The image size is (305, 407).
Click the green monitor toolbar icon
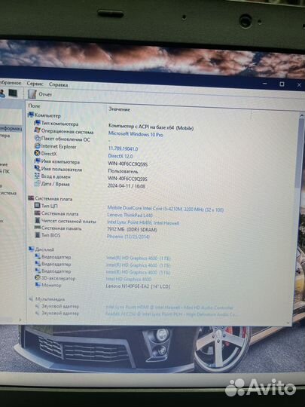(13, 93)
